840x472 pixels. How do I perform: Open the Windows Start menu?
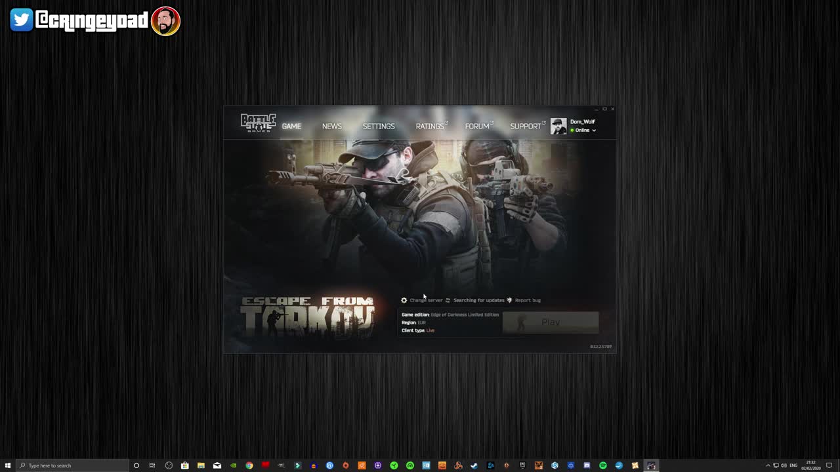8,465
